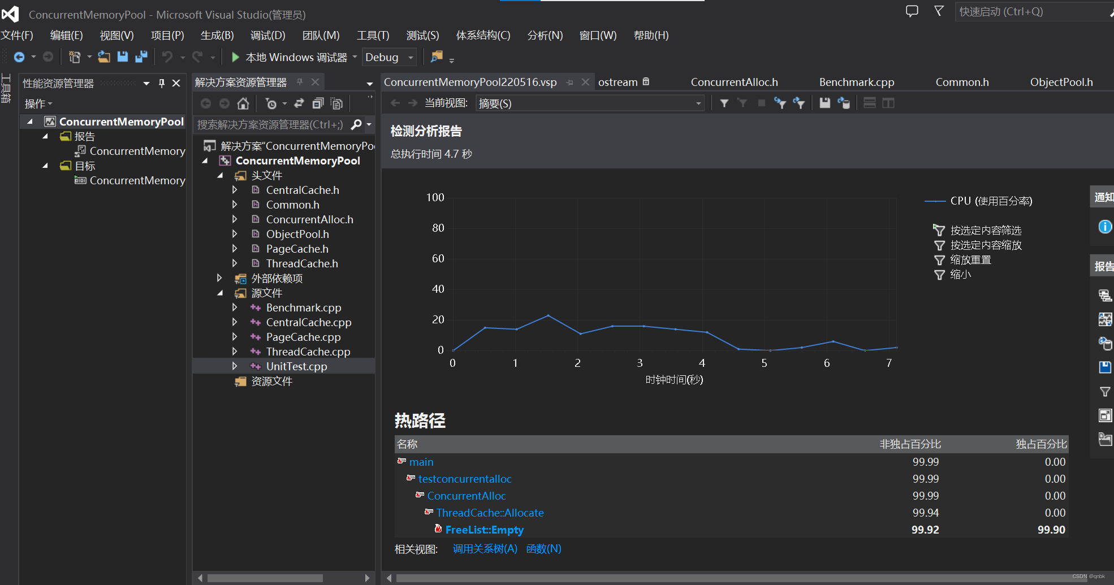This screenshot has width=1114, height=585.
Task: Click the feedback speech bubble icon
Action: tap(912, 11)
